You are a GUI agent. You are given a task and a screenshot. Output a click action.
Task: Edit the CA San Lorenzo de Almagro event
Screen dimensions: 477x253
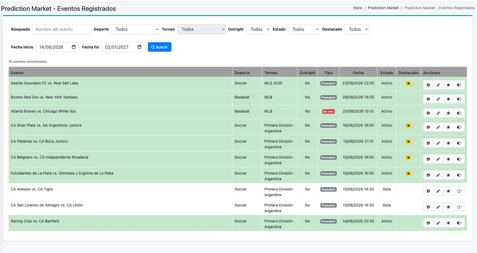438,207
